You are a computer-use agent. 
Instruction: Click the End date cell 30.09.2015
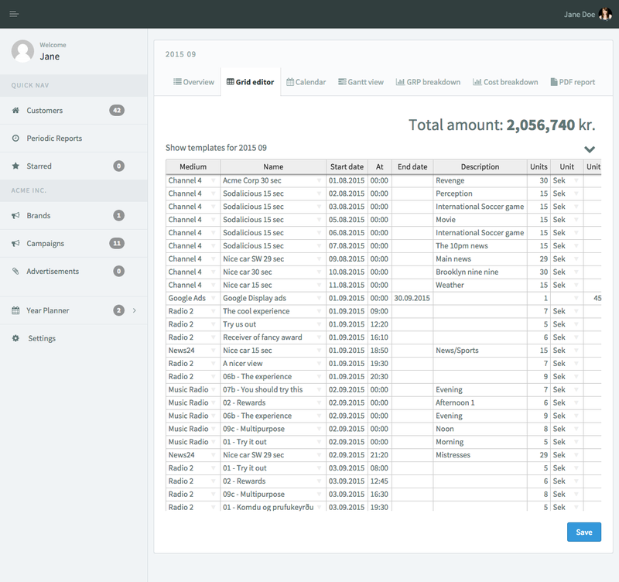[412, 298]
